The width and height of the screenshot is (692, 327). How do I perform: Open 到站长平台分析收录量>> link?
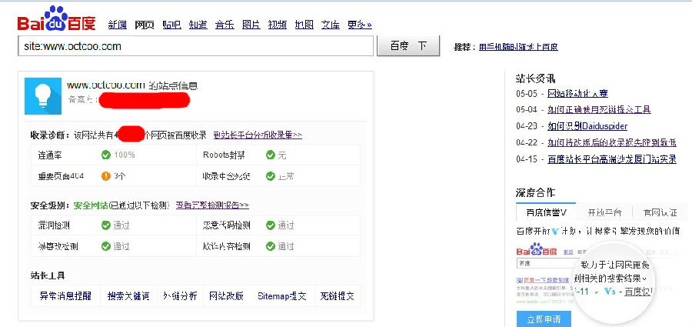pyautogui.click(x=258, y=135)
